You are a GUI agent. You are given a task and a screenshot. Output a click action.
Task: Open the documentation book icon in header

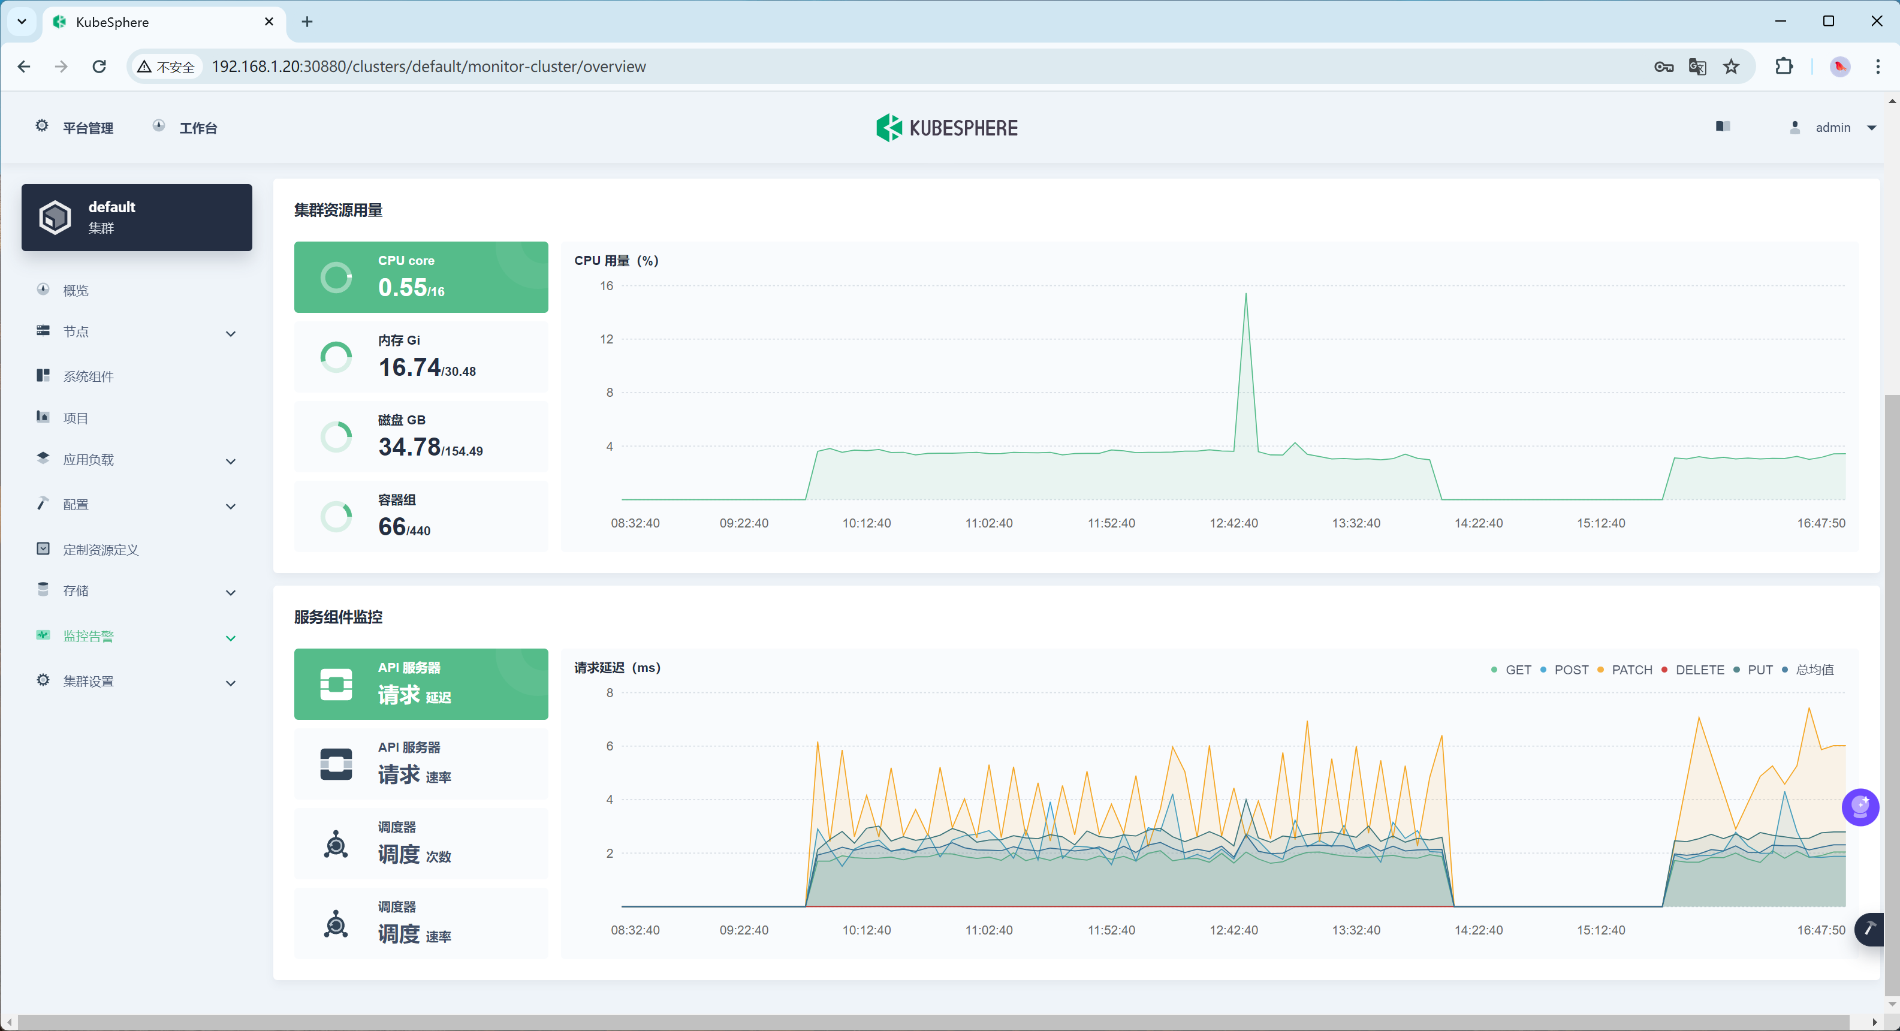(1722, 127)
